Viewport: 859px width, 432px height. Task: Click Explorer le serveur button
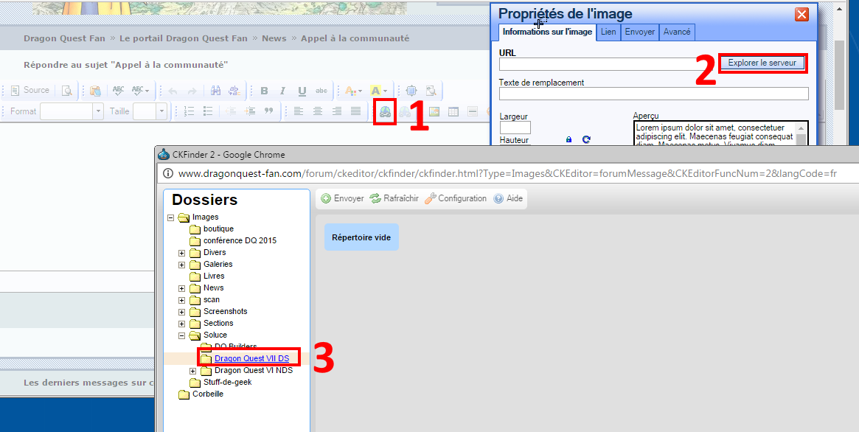pos(762,63)
